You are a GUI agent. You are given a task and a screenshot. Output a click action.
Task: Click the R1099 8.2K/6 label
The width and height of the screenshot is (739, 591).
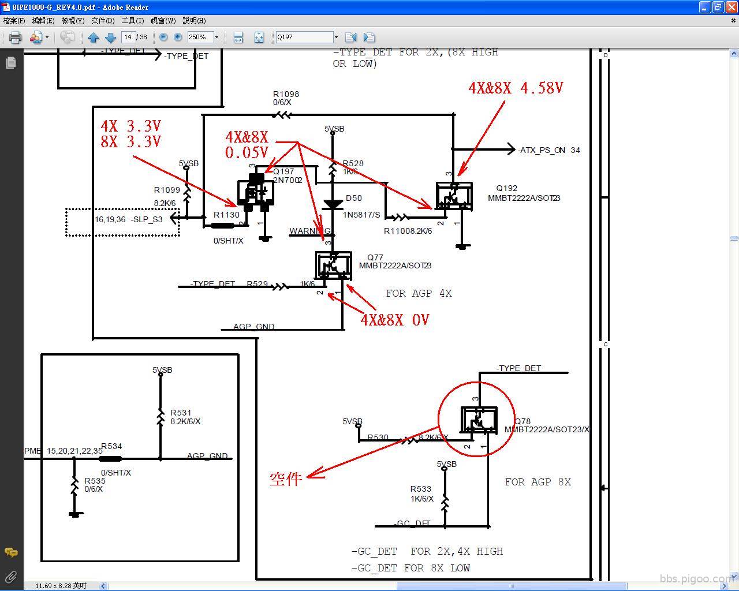pos(167,196)
